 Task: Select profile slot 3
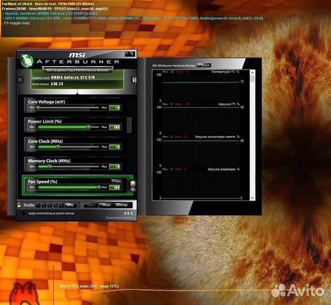click(x=50, y=205)
